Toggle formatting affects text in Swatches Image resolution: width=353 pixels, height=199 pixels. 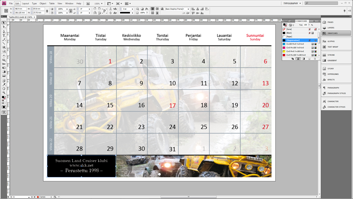click(293, 25)
